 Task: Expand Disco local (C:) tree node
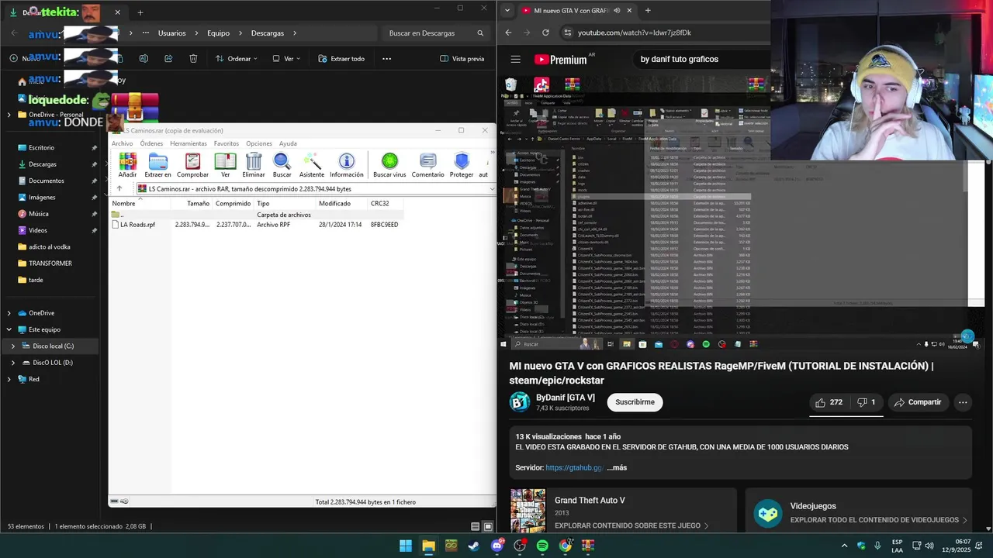tap(12, 346)
